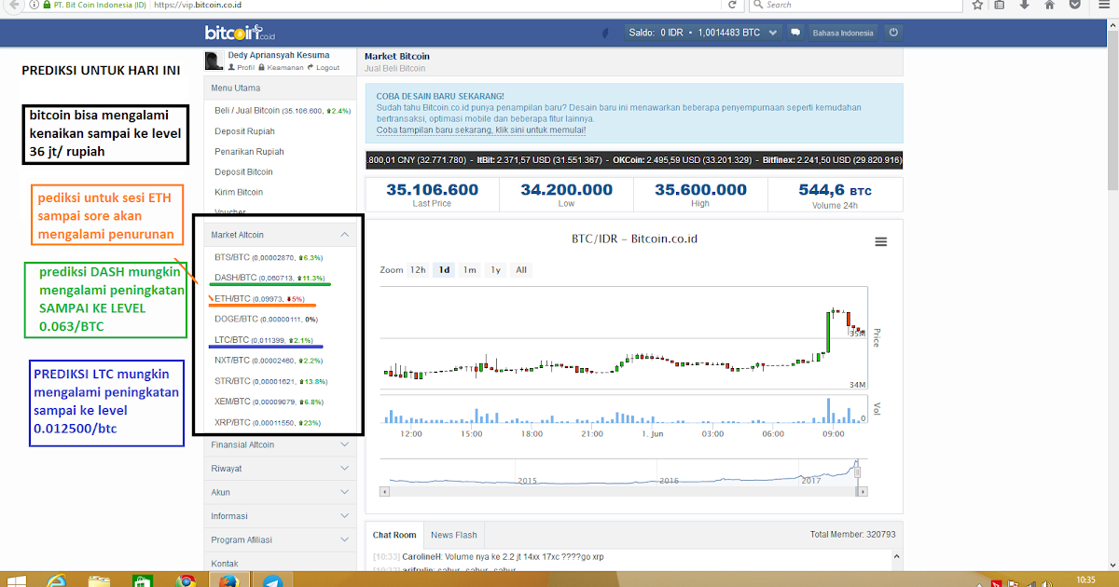Select the Chat Room tab

click(x=394, y=535)
